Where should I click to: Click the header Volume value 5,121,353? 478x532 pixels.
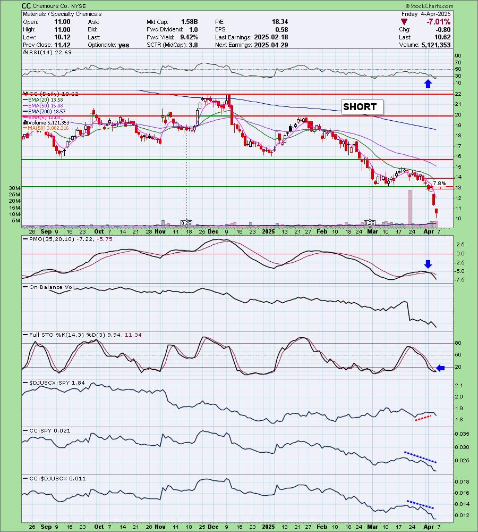(x=436, y=45)
